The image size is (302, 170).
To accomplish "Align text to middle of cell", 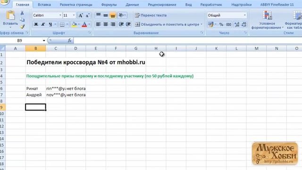I will 106,15.
